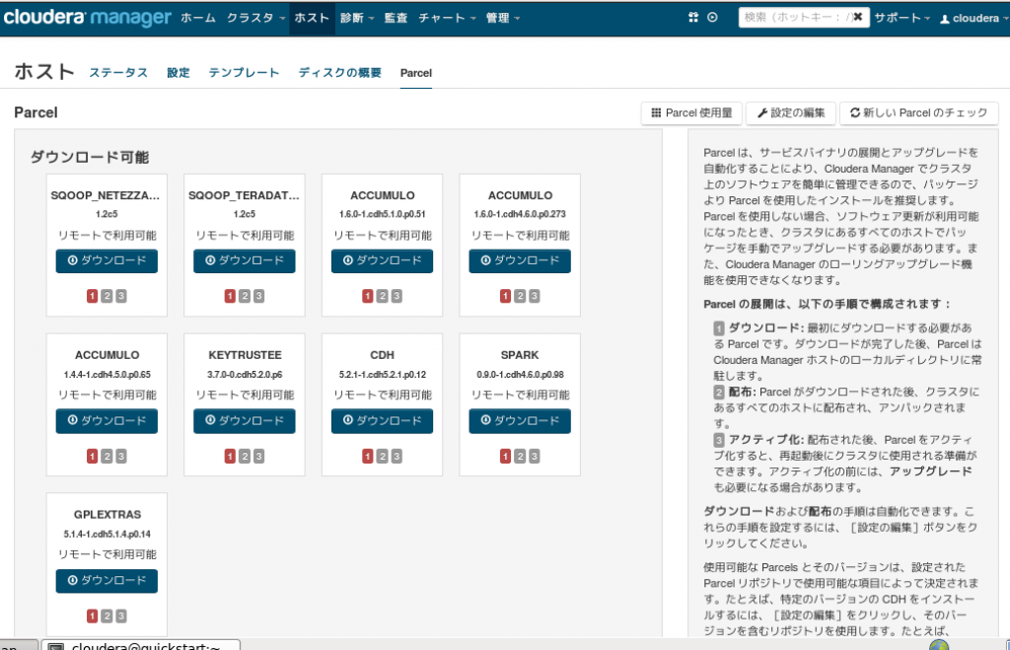The height and width of the screenshot is (650, 1010).
Task: Download ACCUMULO 1.4.4-1.cdh4.5.0.p0.65 parcel
Action: click(107, 421)
